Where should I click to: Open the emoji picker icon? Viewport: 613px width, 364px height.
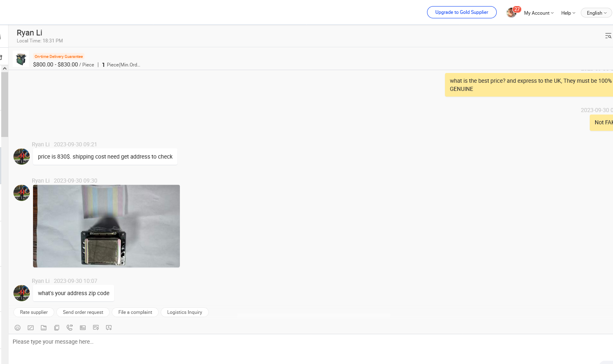[18, 328]
